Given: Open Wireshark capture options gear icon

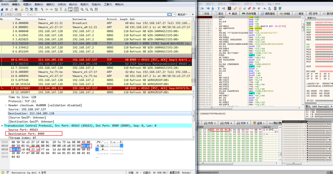Looking at the screenshot, I should 16,9.
